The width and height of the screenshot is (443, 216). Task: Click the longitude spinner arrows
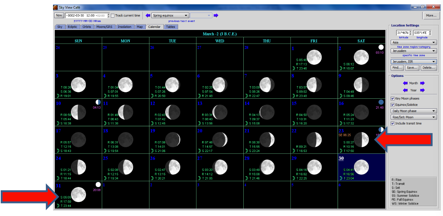coord(430,33)
